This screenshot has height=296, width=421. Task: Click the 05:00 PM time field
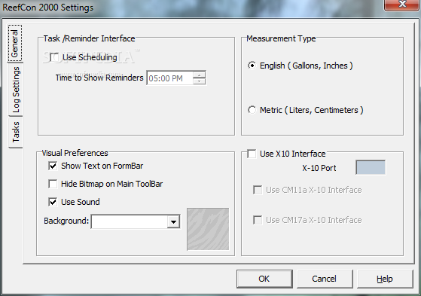pyautogui.click(x=169, y=78)
